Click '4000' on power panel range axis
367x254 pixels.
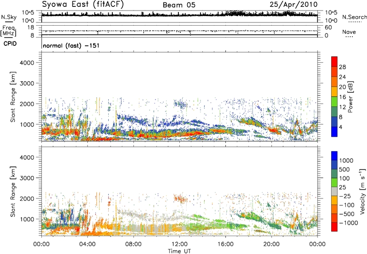click(27, 63)
